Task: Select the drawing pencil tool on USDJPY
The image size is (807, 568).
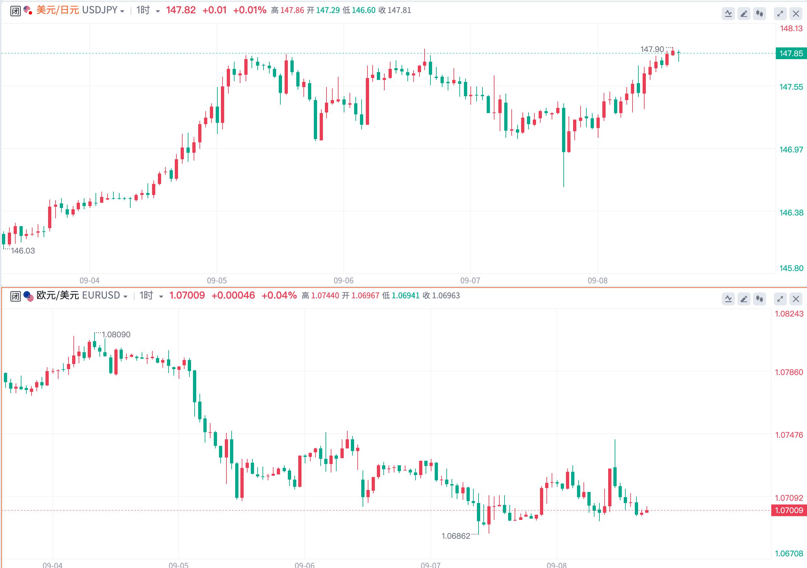Action: click(x=744, y=14)
